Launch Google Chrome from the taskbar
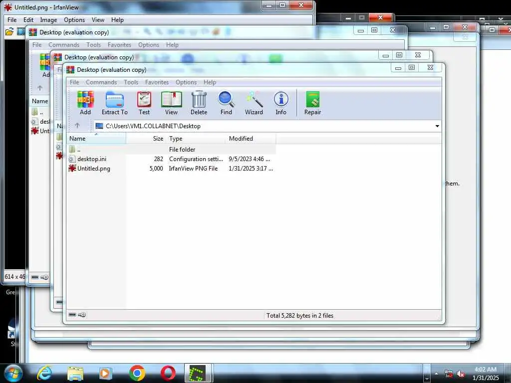Screen dimensions: 511x383 (x=137, y=373)
